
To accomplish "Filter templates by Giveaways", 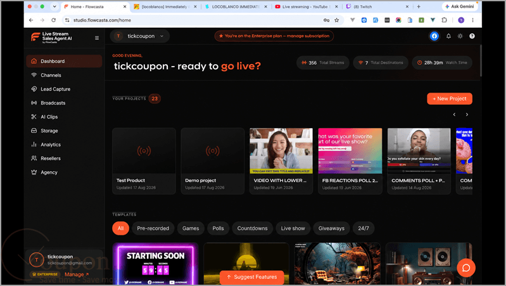I will (x=331, y=228).
